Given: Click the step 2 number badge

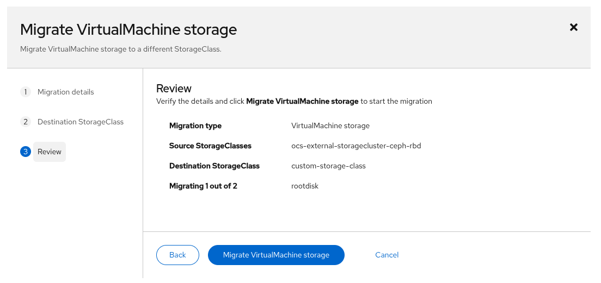Looking at the screenshot, I should pyautogui.click(x=25, y=122).
